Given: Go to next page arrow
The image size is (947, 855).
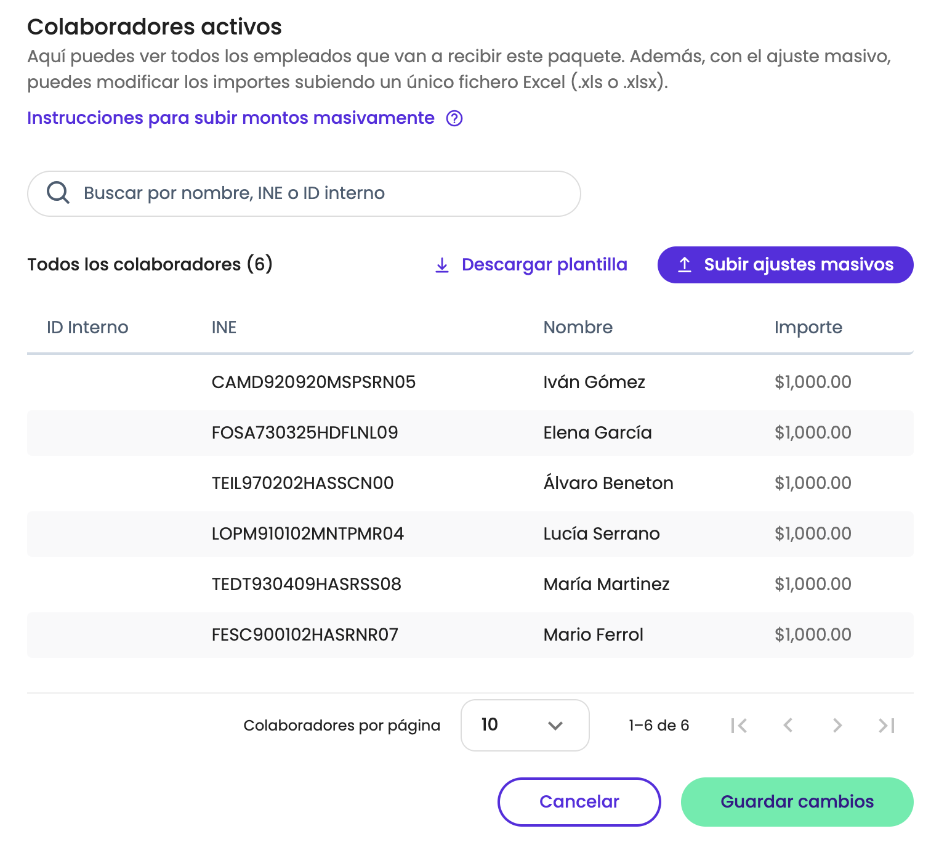Looking at the screenshot, I should [837, 726].
